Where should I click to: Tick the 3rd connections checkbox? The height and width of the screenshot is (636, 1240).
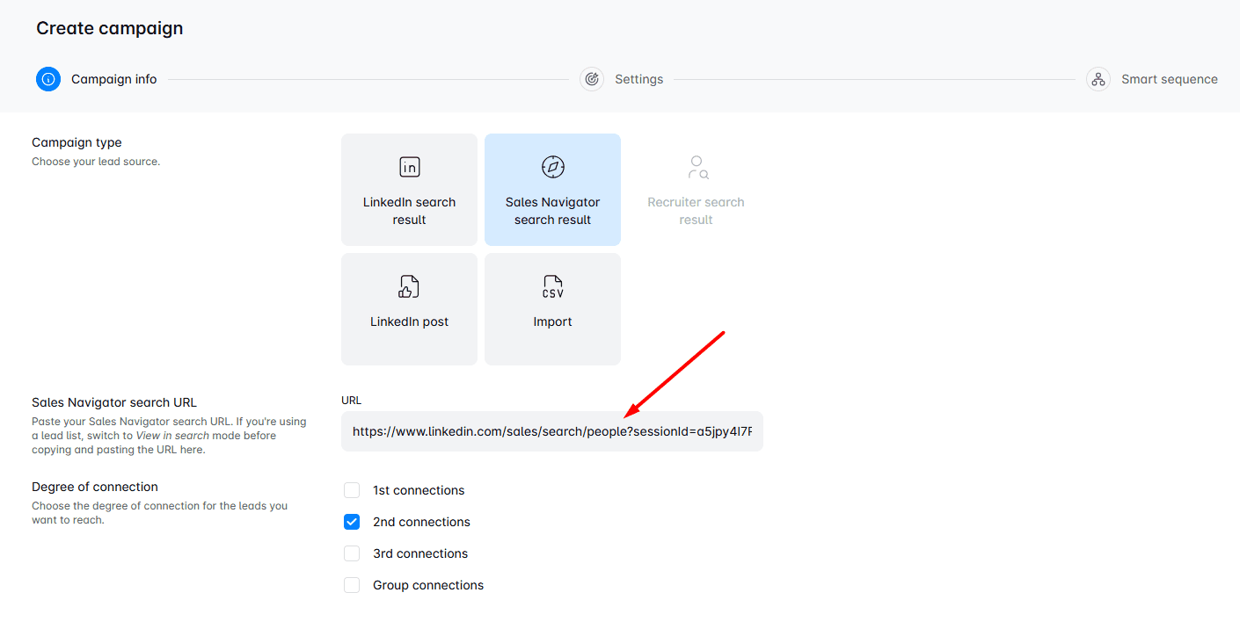coord(352,553)
